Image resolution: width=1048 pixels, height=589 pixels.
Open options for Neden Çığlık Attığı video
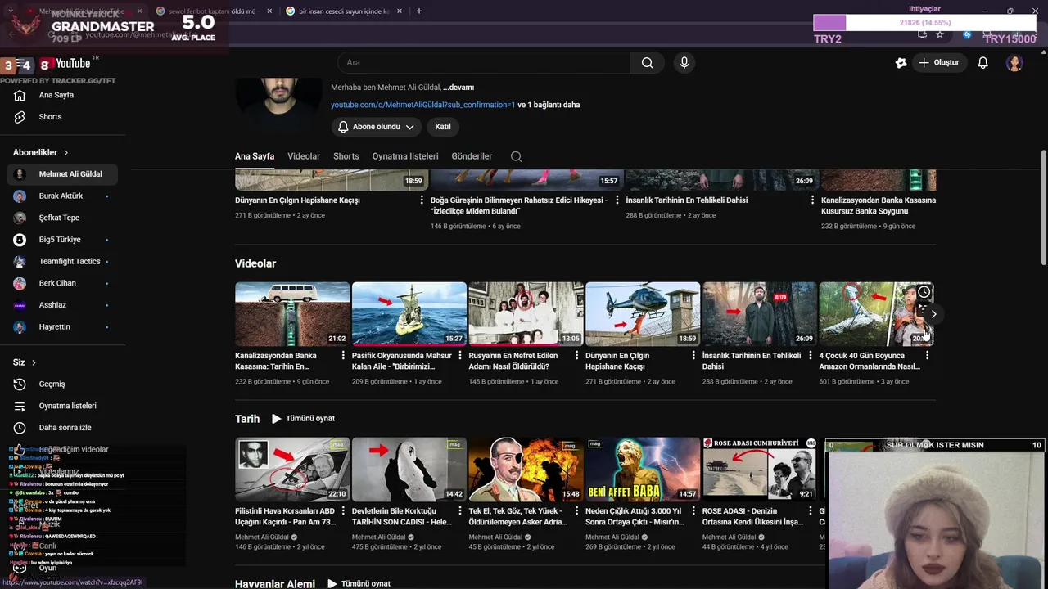(694, 511)
